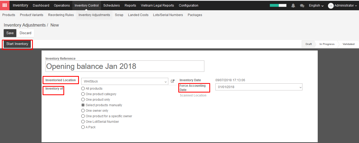Select the Select products manually option

pyautogui.click(x=83, y=105)
